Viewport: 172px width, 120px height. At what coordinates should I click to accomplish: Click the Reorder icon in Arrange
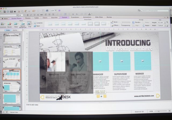134,22
